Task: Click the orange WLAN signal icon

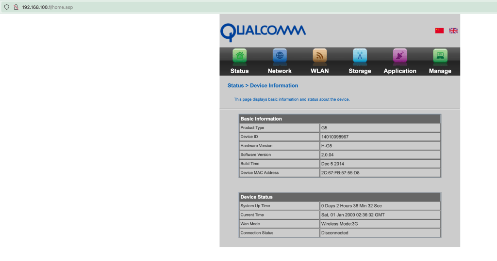Action: 319,56
